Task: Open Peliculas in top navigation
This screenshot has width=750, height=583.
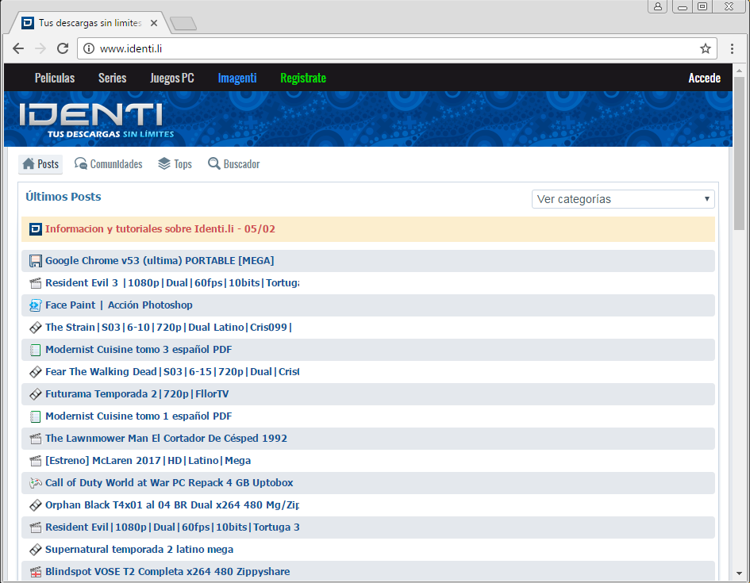Action: click(x=55, y=78)
